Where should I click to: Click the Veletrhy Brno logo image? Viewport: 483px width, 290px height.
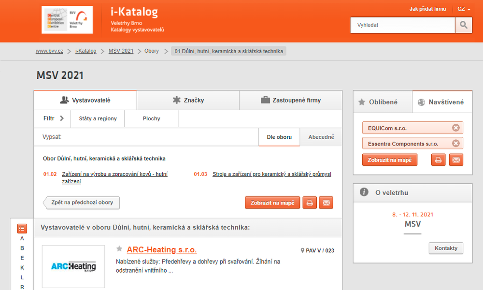tap(67, 20)
